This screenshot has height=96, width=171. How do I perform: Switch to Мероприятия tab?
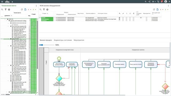pyautogui.click(x=79, y=40)
